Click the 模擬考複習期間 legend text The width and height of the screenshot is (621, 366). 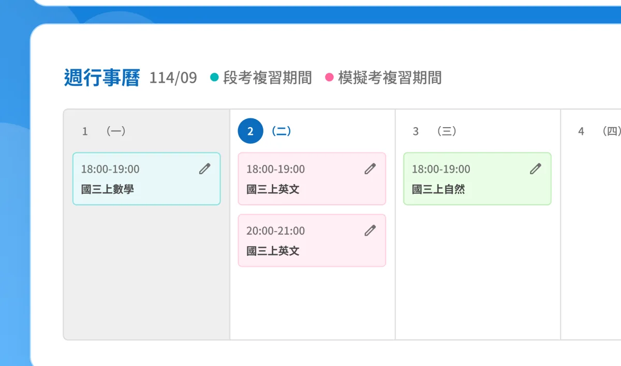(x=390, y=78)
